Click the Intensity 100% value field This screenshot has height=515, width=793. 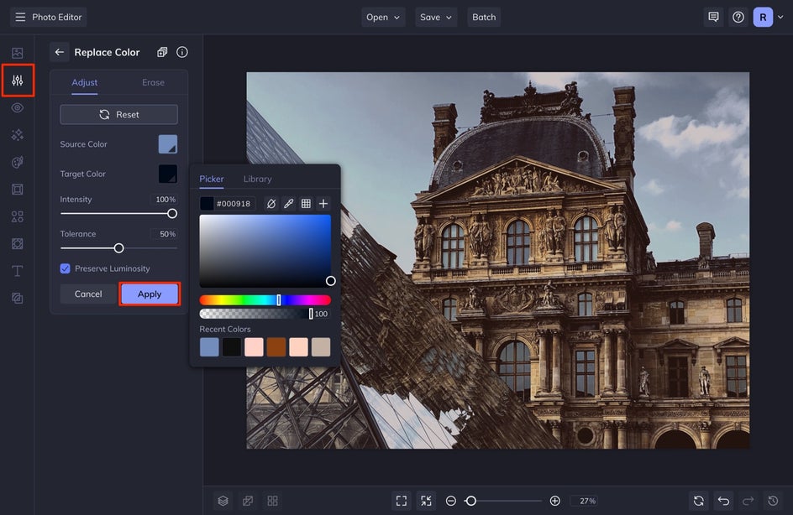(x=165, y=200)
